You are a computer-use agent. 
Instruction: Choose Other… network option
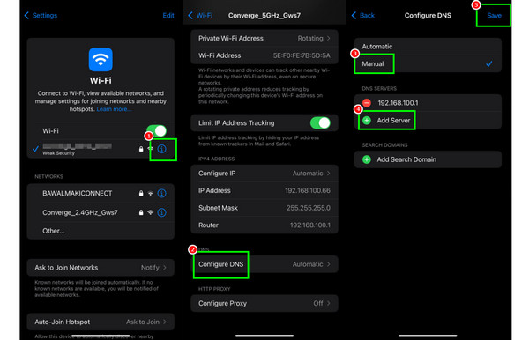click(x=101, y=231)
